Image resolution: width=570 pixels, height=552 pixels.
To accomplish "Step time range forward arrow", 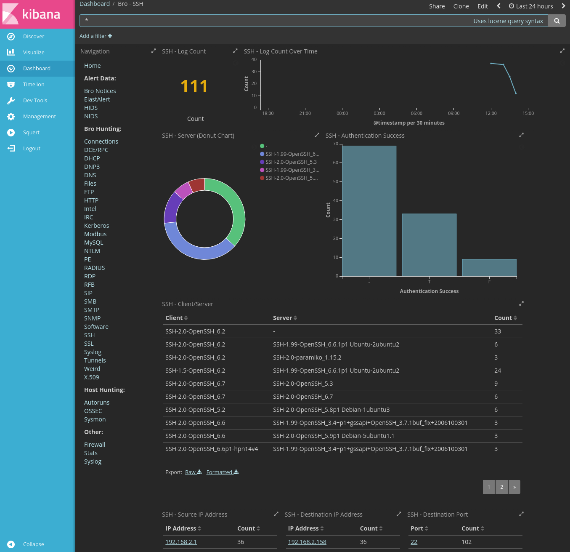I will click(x=563, y=6).
